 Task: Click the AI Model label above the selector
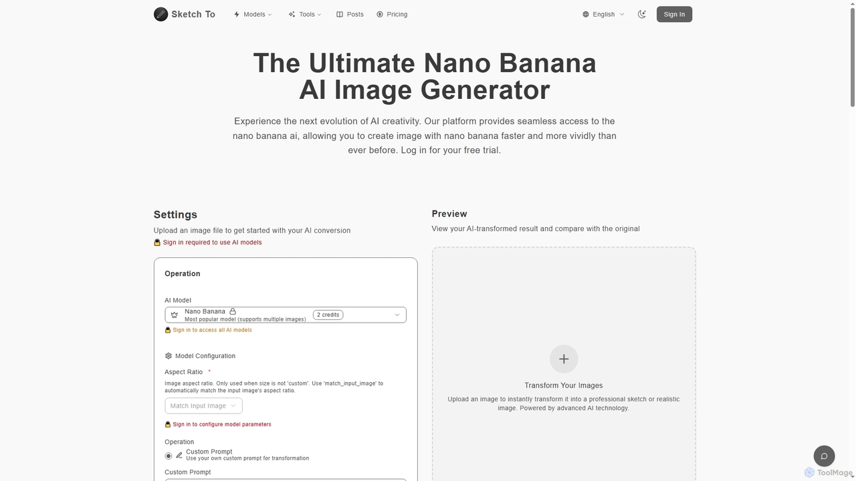pos(178,301)
